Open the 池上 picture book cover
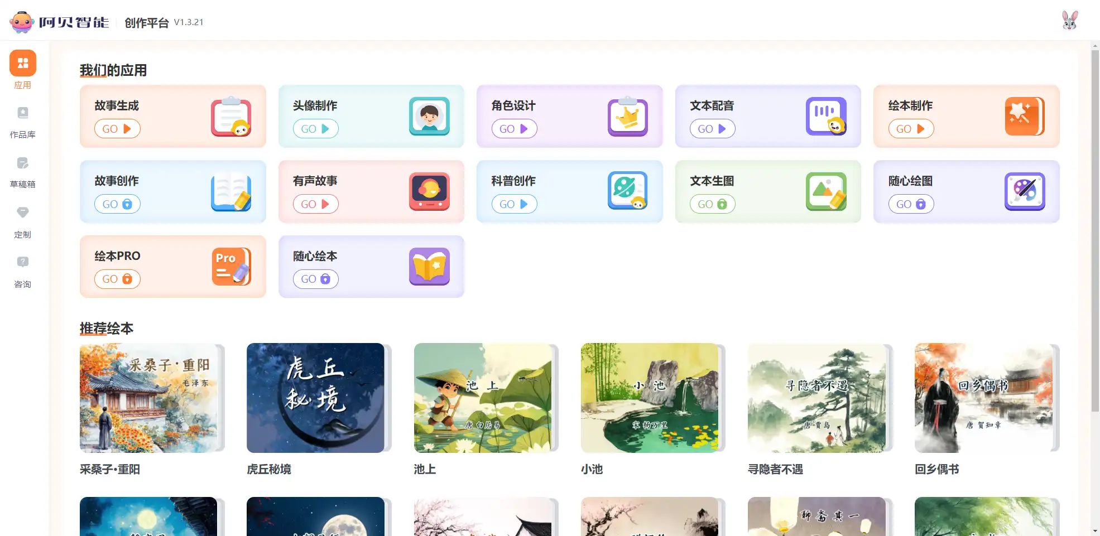This screenshot has height=536, width=1100. coord(483,398)
